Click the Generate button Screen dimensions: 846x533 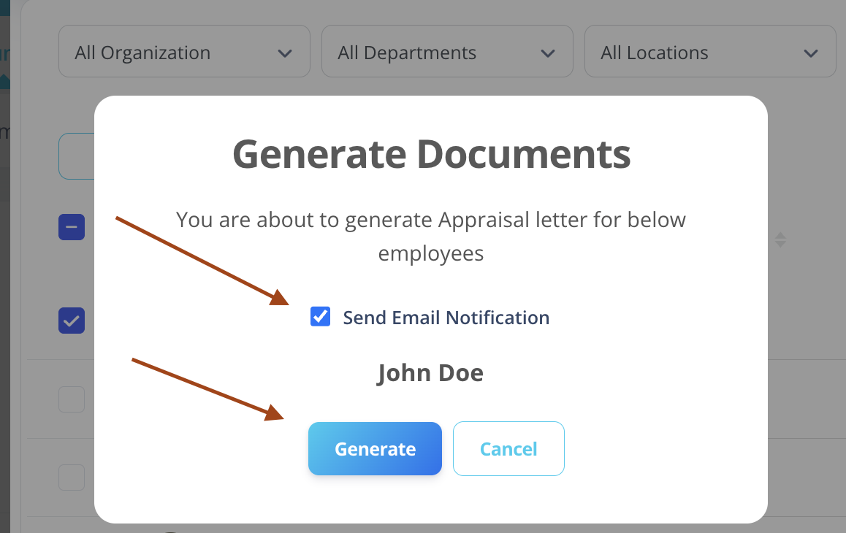tap(375, 449)
